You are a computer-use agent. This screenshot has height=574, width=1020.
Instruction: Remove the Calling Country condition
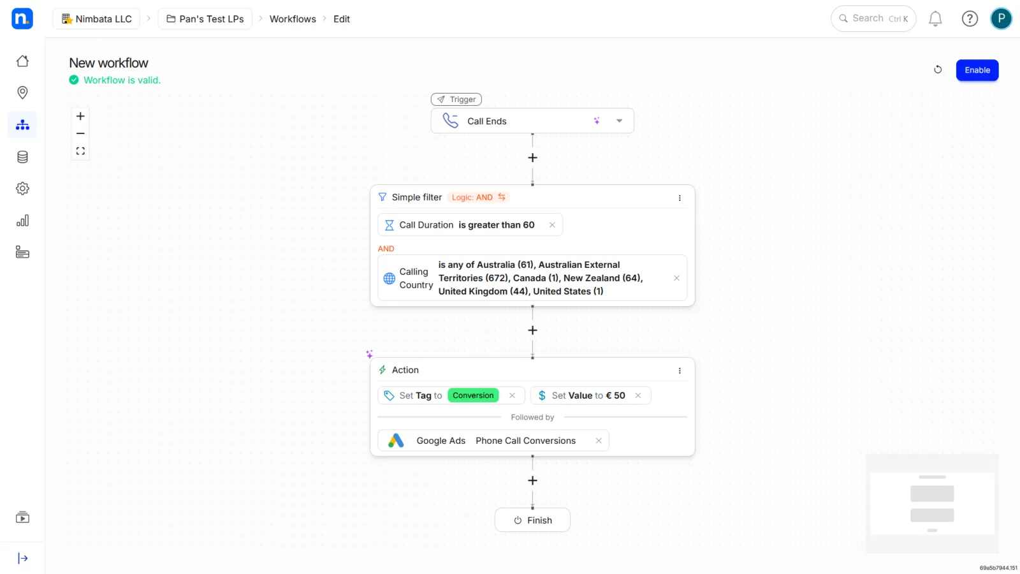pyautogui.click(x=676, y=278)
